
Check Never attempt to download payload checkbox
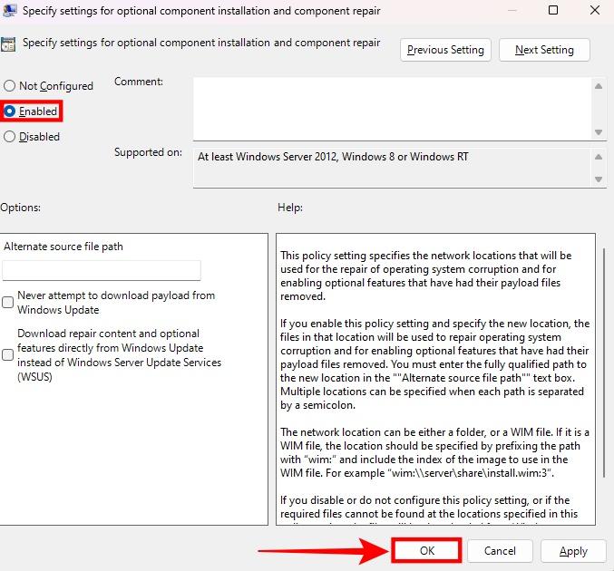[x=8, y=302]
